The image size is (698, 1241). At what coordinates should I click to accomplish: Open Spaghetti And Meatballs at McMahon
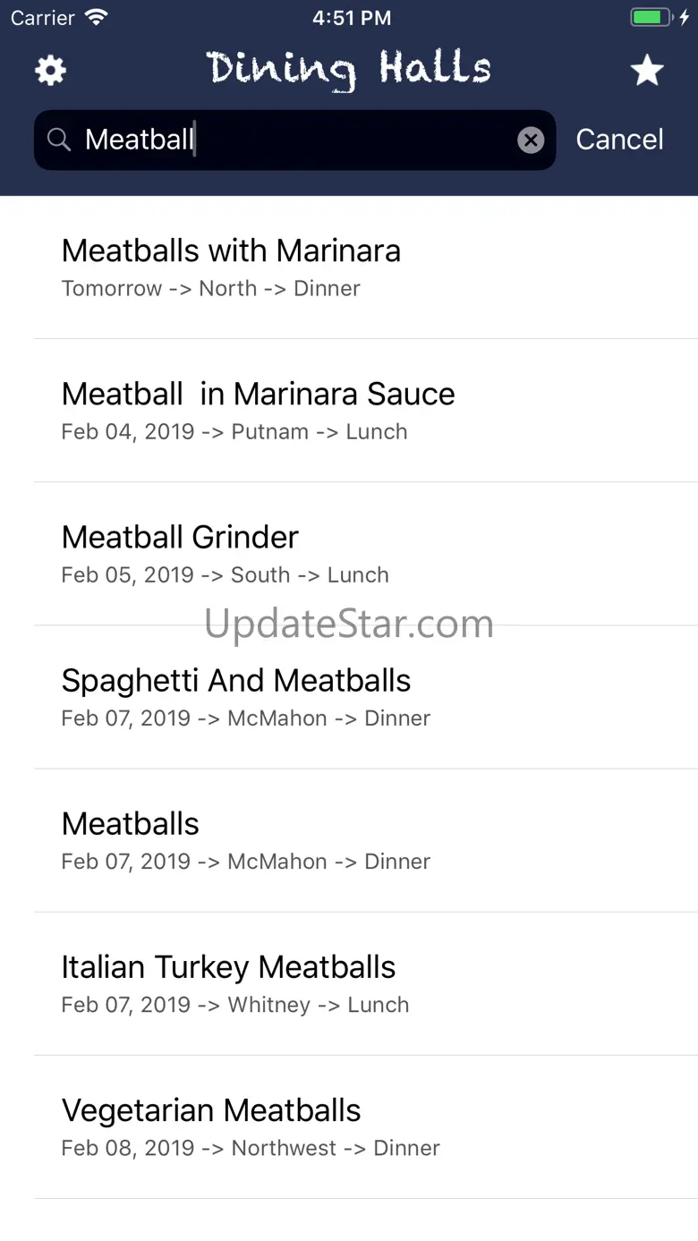tap(366, 697)
